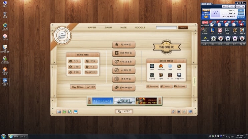Click the play-arrow game site link
Image resolution: width=248 pixels, height=139 pixels.
(91, 67)
